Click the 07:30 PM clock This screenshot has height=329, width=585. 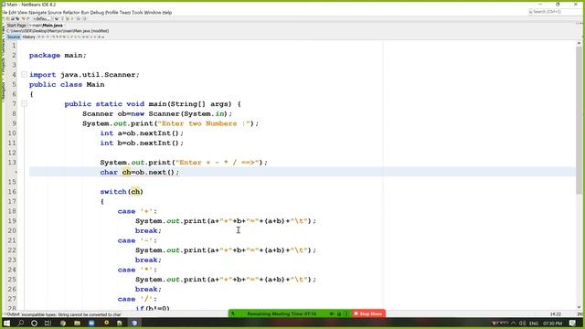tap(552, 323)
